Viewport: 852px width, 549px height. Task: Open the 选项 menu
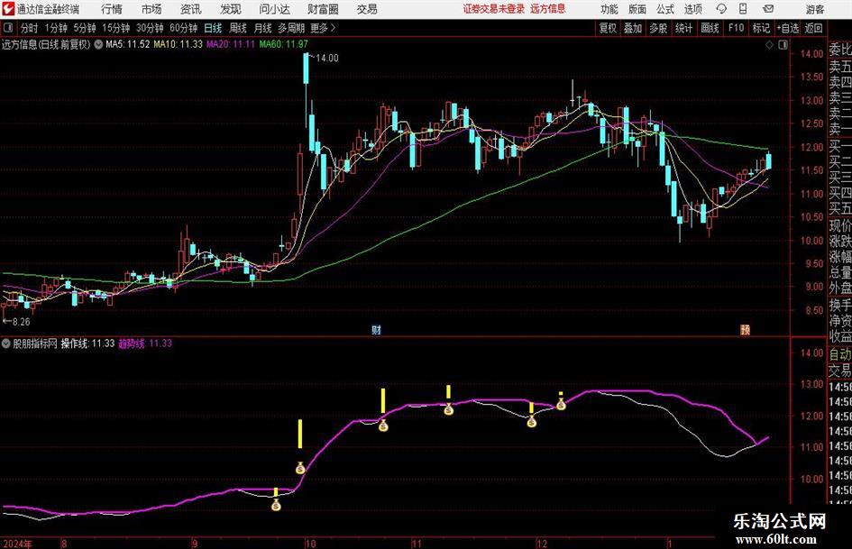pos(692,9)
